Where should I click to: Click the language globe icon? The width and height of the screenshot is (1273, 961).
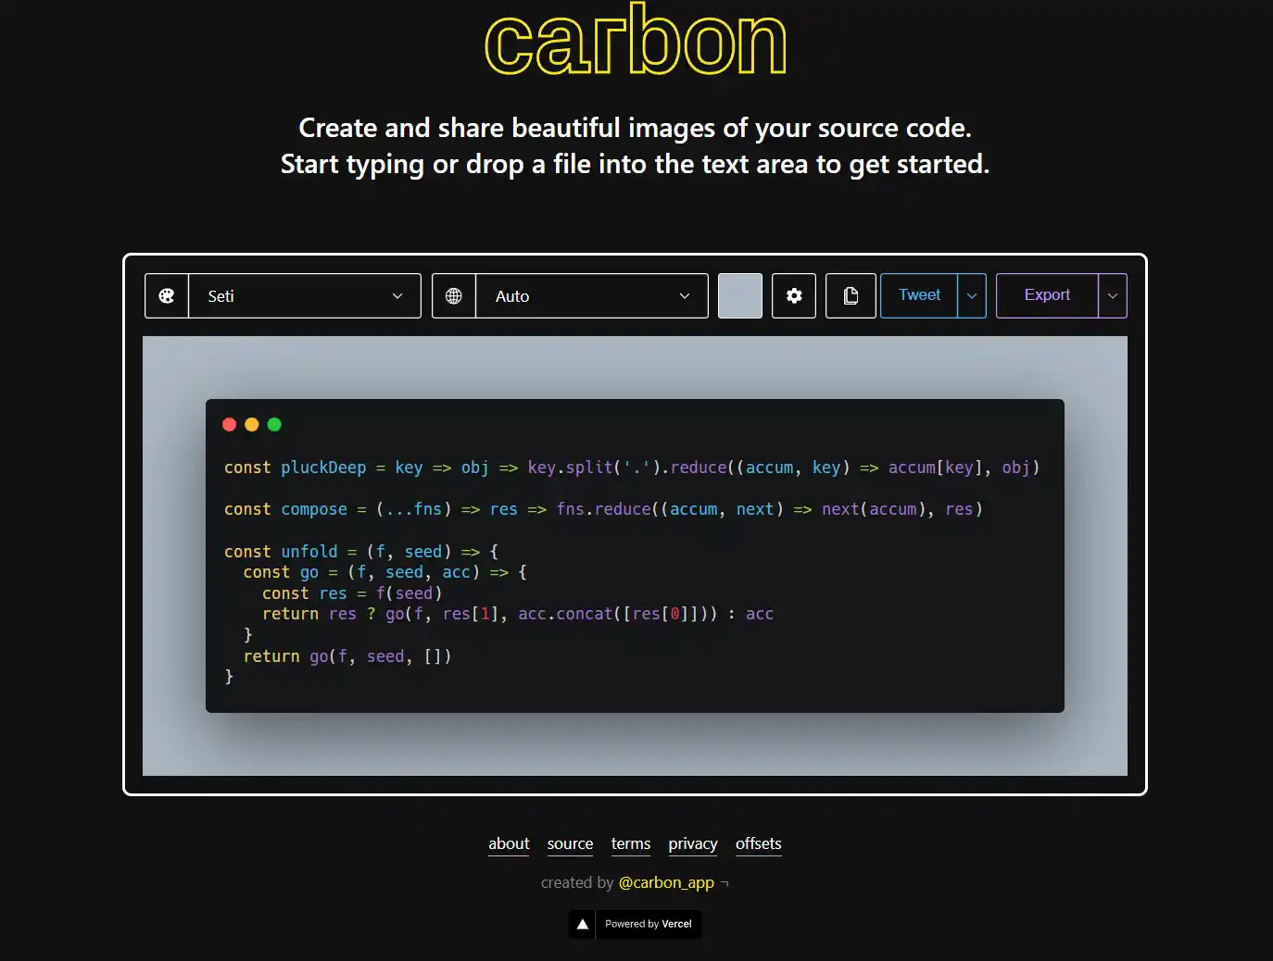(x=454, y=296)
